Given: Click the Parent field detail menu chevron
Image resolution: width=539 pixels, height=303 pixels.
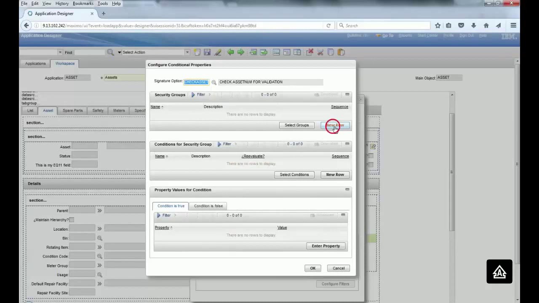Looking at the screenshot, I should coord(100,210).
